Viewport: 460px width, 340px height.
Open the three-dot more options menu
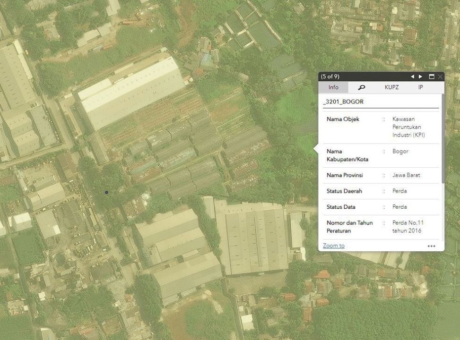431,246
